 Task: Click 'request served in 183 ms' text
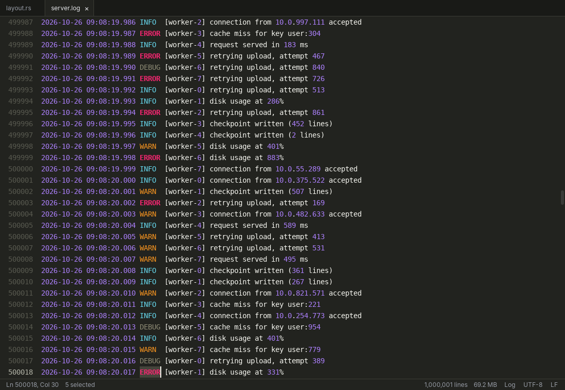click(x=259, y=45)
